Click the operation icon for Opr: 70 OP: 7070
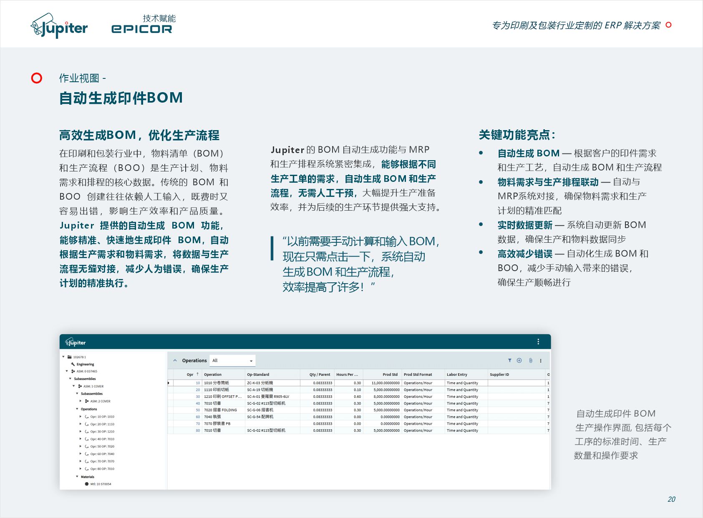The width and height of the screenshot is (703, 518). (87, 461)
